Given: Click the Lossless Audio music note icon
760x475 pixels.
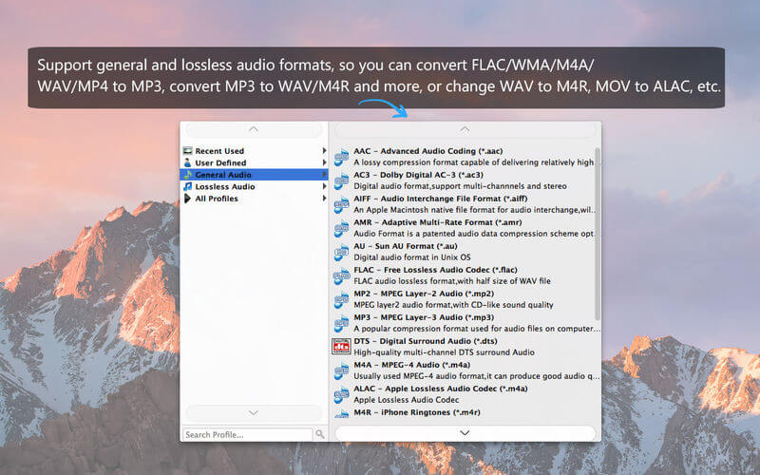Looking at the screenshot, I should coord(187,186).
